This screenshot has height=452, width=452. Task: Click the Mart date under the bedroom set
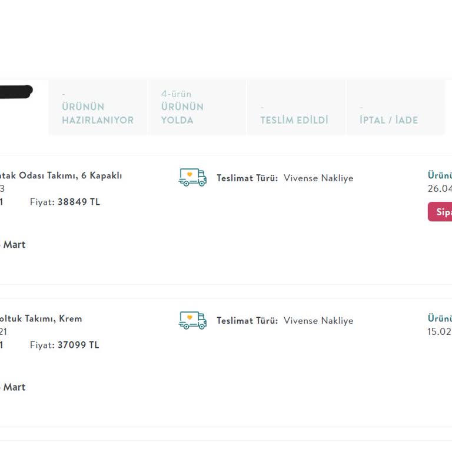14,244
